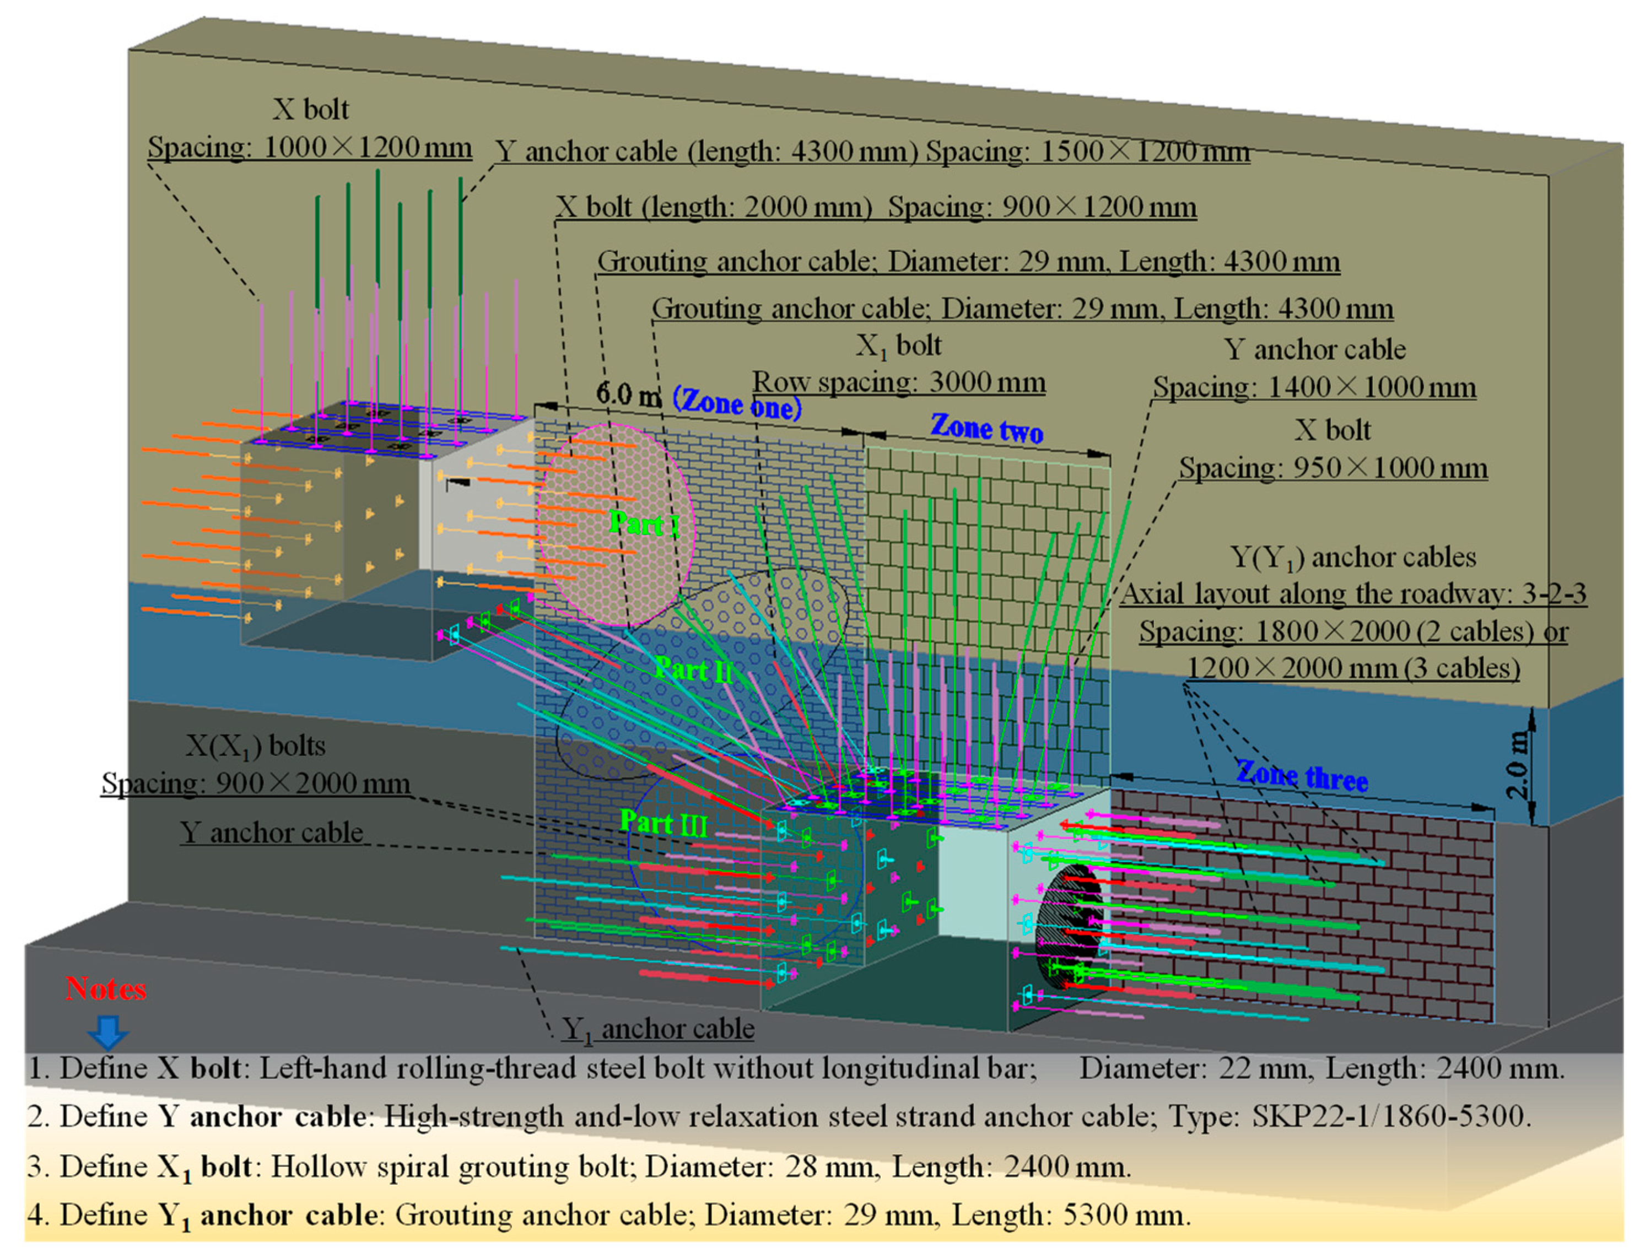Click the 6.0 m dimension text
The image size is (1645, 1259).
pos(628,393)
